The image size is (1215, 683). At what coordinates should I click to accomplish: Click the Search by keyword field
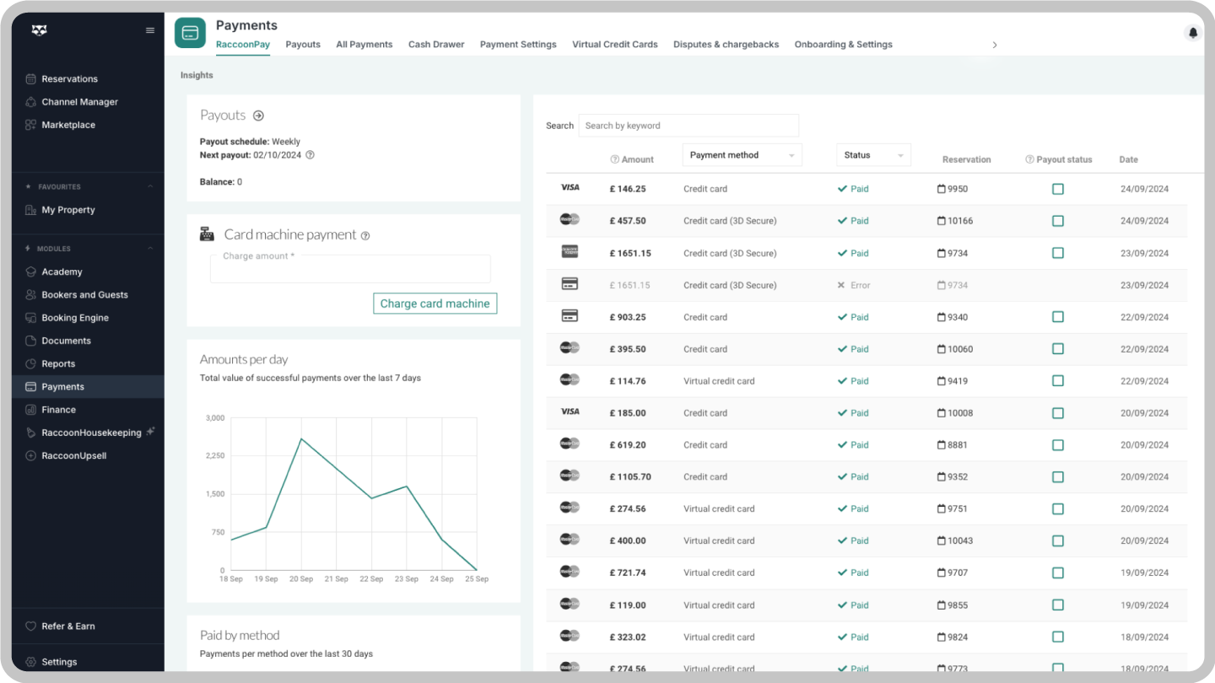coord(688,126)
